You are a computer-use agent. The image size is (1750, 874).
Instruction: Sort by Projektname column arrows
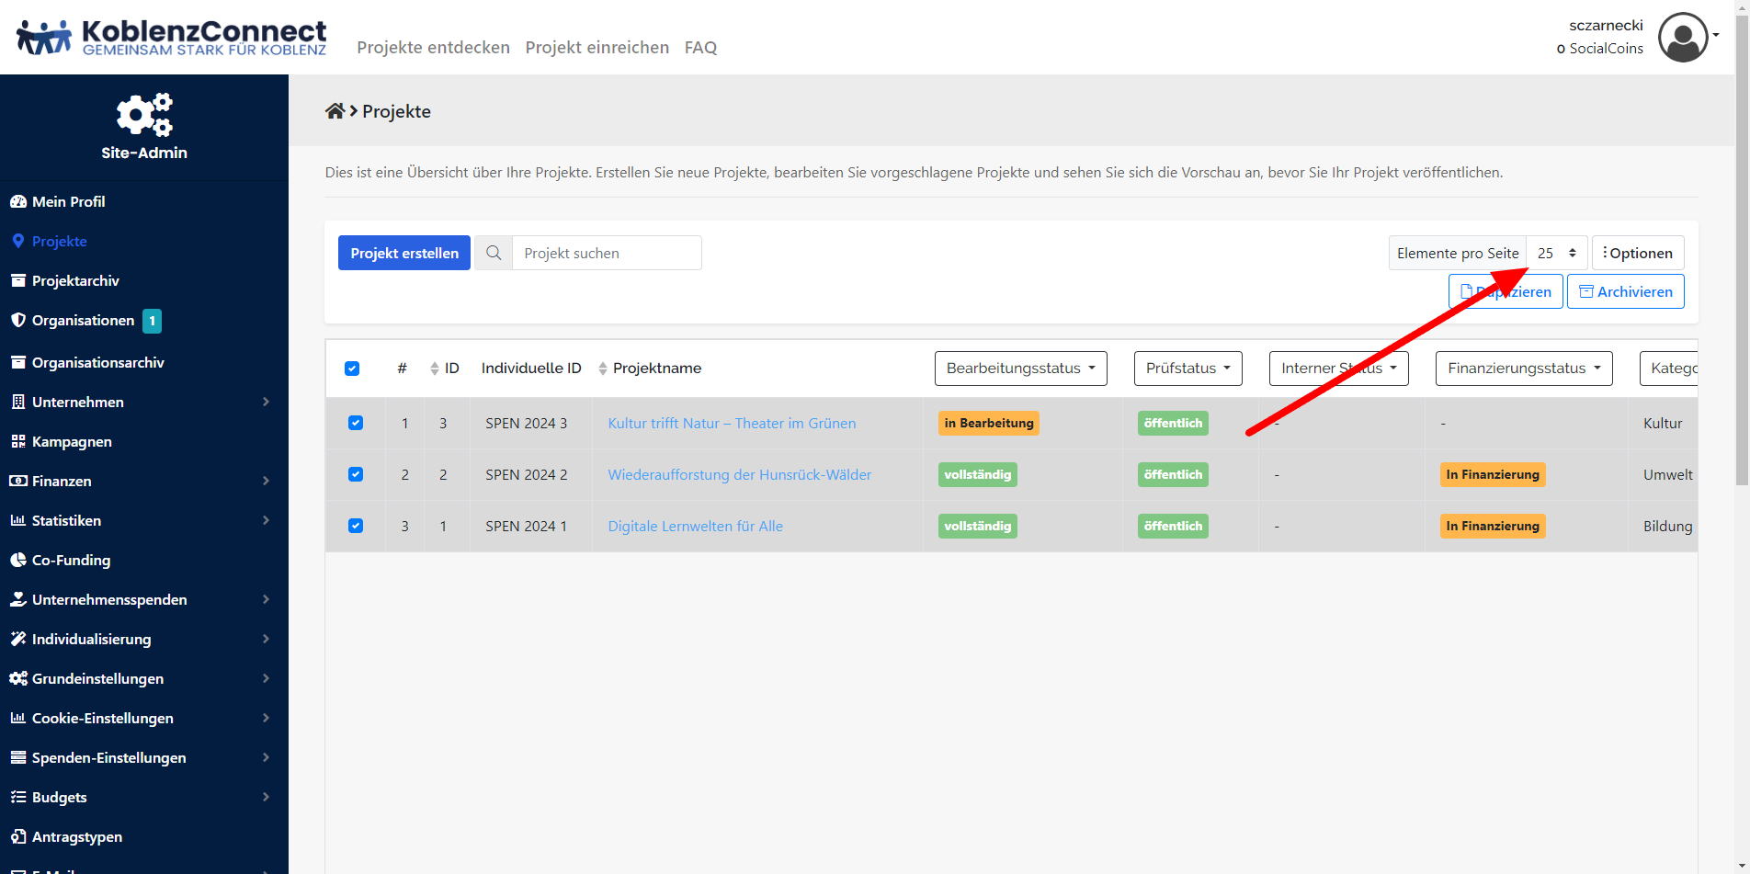(603, 369)
